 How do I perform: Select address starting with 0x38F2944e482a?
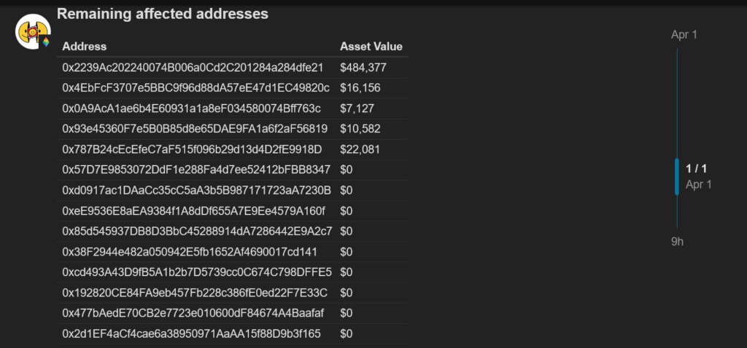pos(190,252)
